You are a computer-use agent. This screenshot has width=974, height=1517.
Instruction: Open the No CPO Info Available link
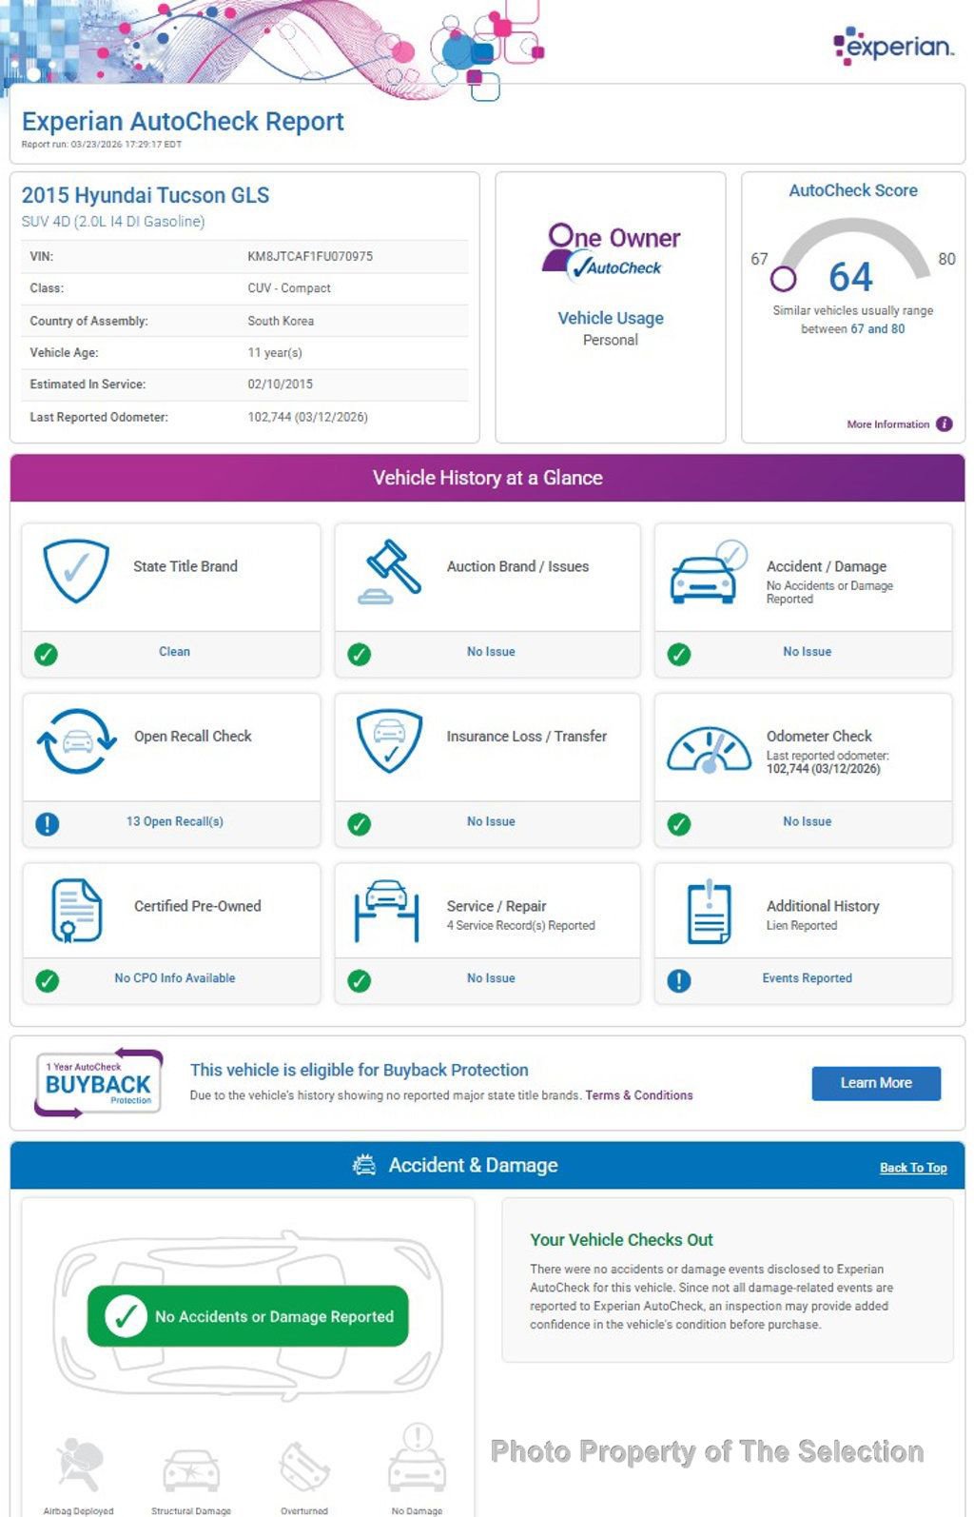click(x=175, y=978)
